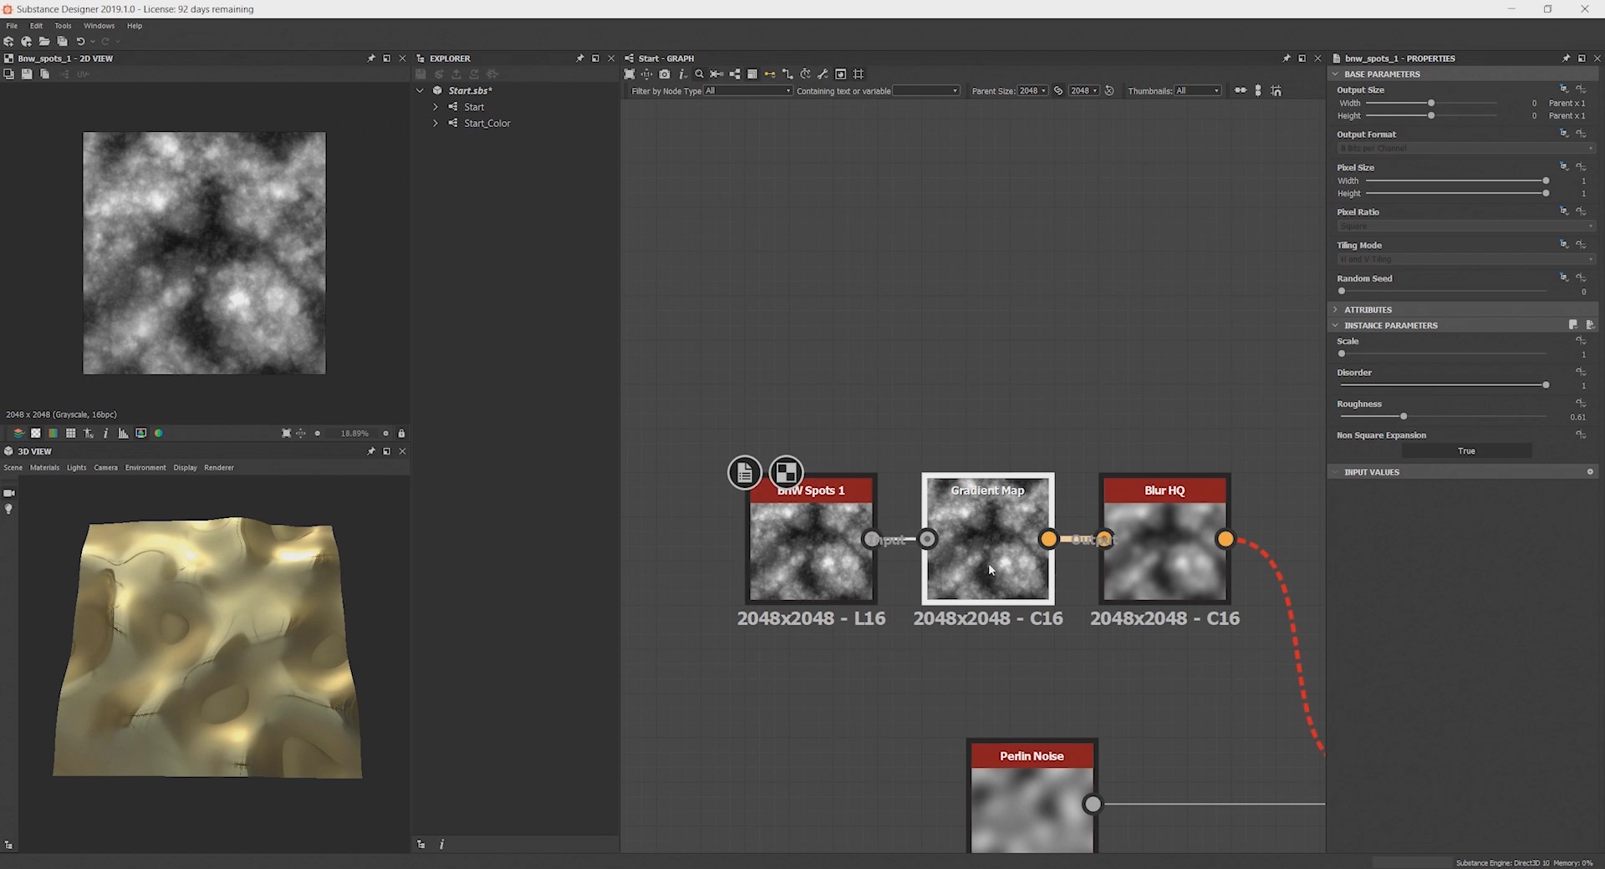Click the graph camera snapshot icon
1605x869 pixels.
pos(665,74)
